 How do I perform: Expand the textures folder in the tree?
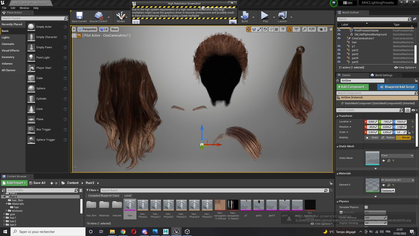[x=6, y=211]
